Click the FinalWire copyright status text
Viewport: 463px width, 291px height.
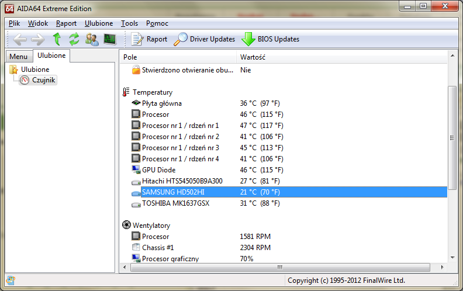tap(346, 280)
